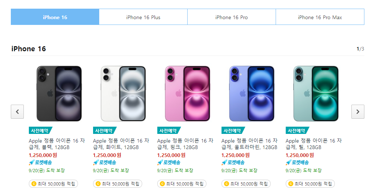Click 50,000 won reward badge under teal iPhone
The width and height of the screenshot is (368, 192).
tap(310, 184)
